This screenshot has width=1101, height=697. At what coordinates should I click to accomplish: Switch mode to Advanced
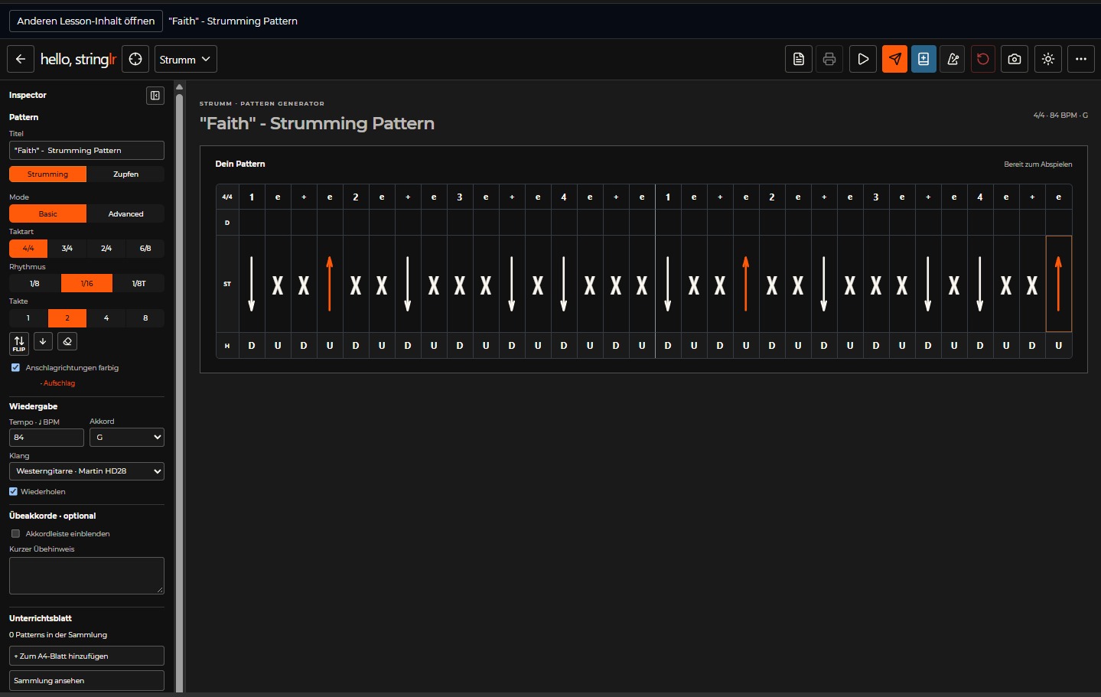click(x=125, y=213)
